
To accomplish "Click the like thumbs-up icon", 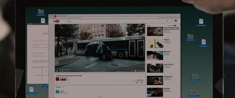I will pos(137,83).
